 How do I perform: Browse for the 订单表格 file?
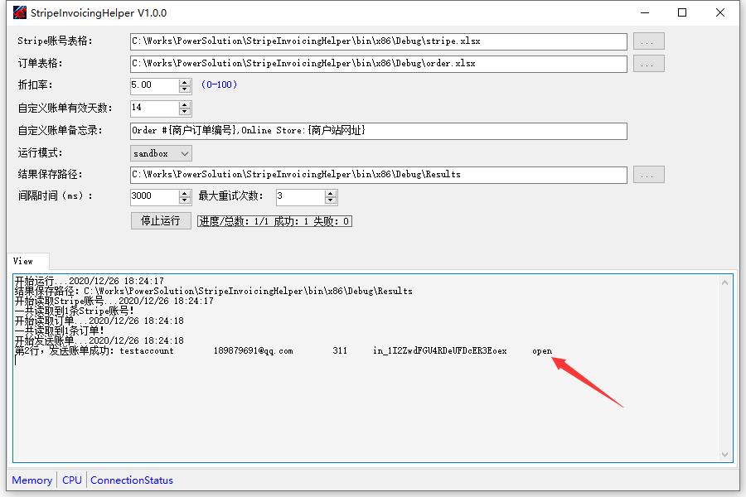648,64
